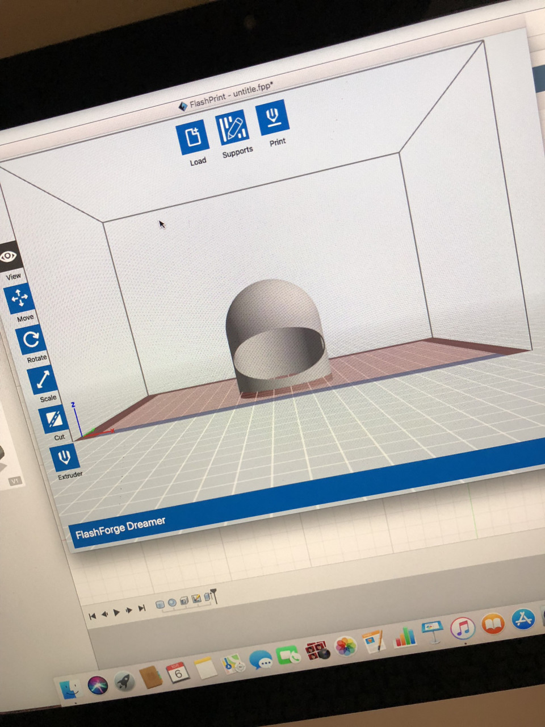
Task: Click the Print icon in FlashPrint
Action: pos(272,118)
